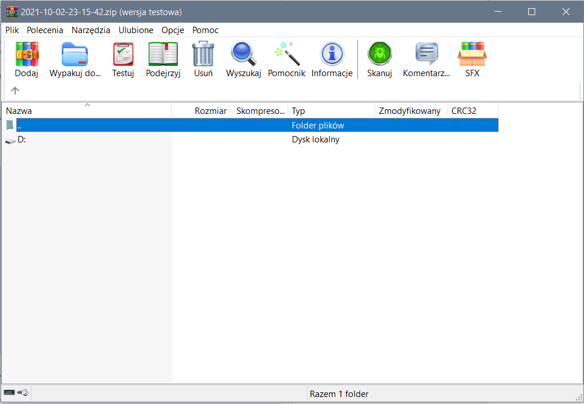This screenshot has width=584, height=404.
Task: Click the parent folder icon in list
Action: (10, 125)
